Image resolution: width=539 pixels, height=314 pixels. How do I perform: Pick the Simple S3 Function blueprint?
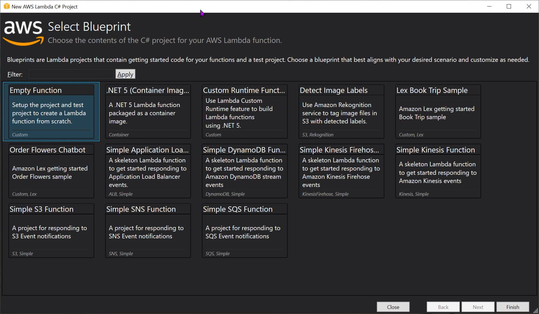click(51, 230)
